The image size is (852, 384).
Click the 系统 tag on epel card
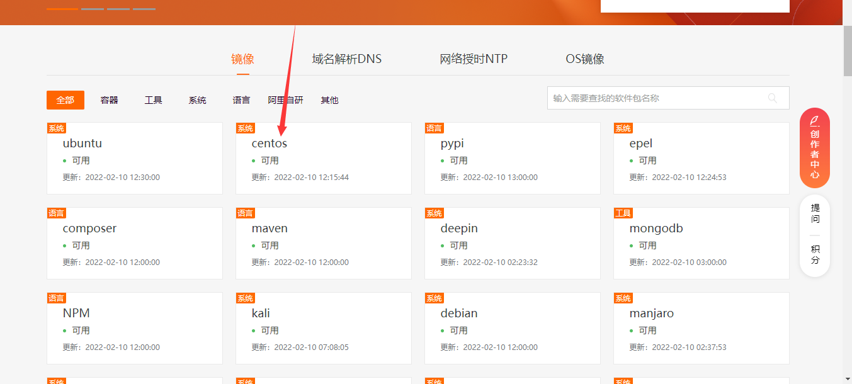click(623, 128)
